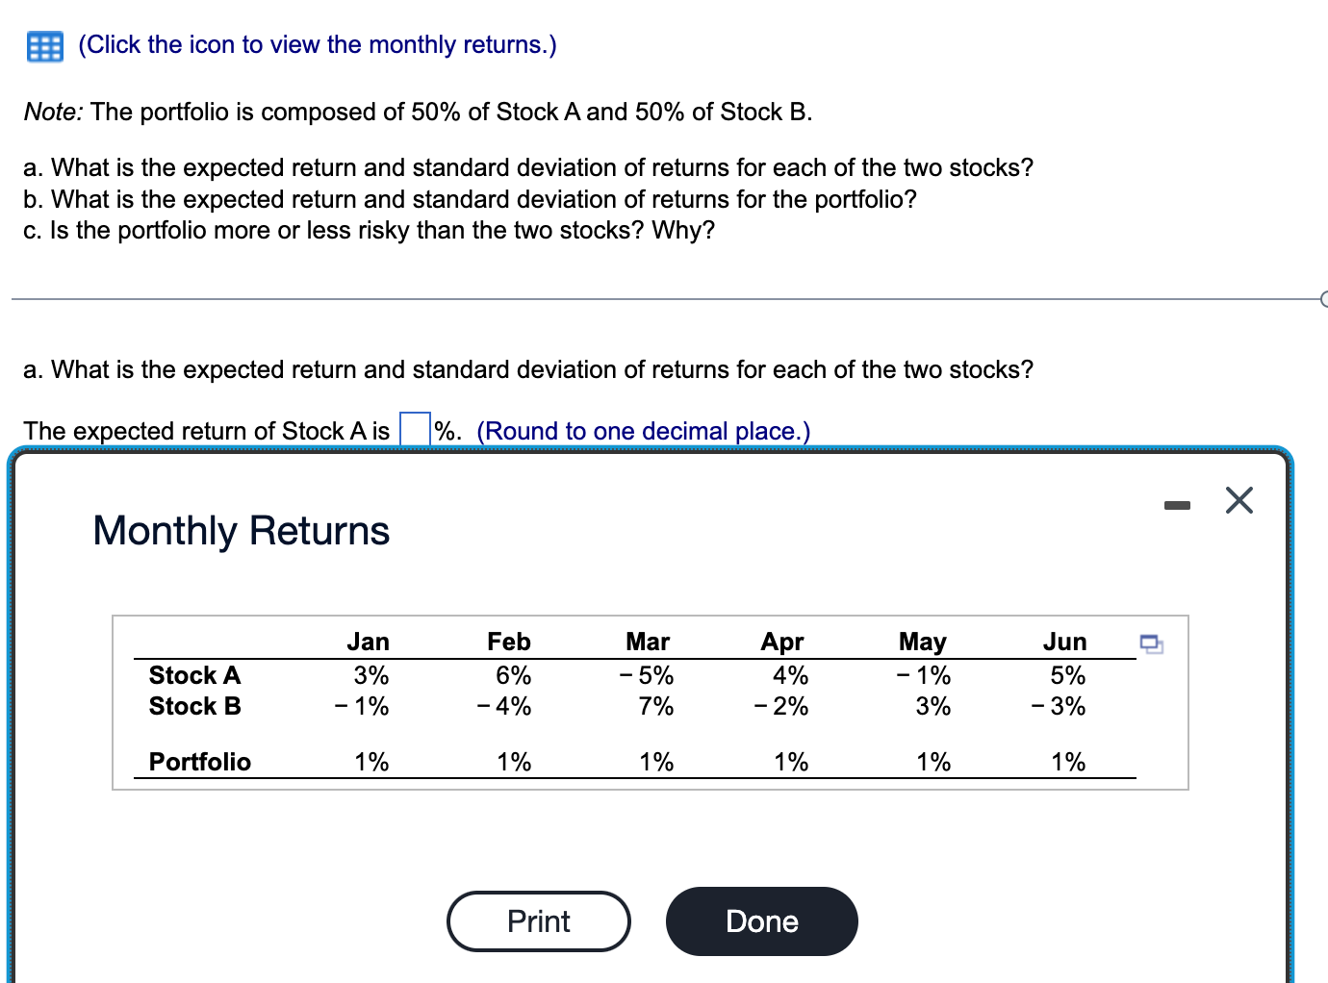Click the Print button
Image resolution: width=1328 pixels, height=983 pixels.
tap(538, 920)
